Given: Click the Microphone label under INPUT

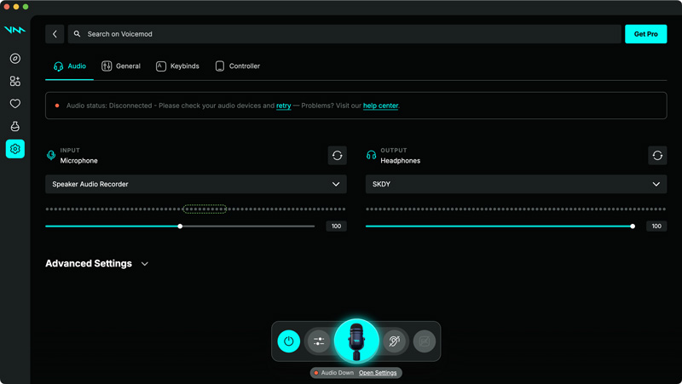Looking at the screenshot, I should pos(78,161).
